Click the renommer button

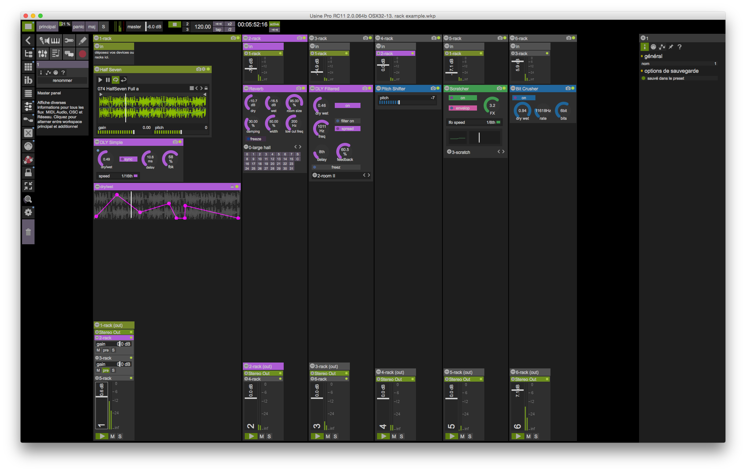point(62,80)
